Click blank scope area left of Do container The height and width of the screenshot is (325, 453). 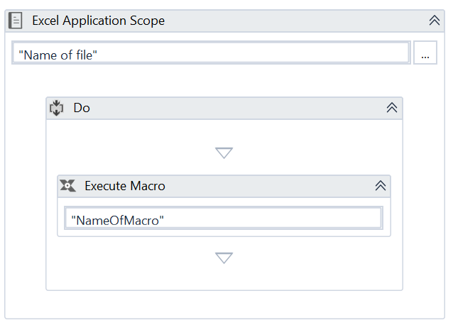click(26, 192)
